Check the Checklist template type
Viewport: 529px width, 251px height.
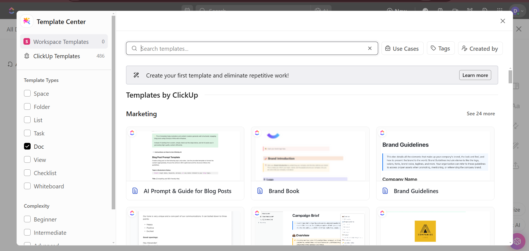coord(27,173)
